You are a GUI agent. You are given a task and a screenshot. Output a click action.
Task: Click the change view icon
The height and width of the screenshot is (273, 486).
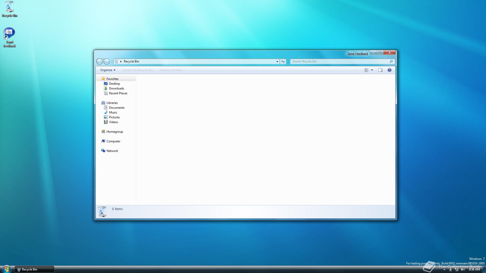(x=367, y=70)
